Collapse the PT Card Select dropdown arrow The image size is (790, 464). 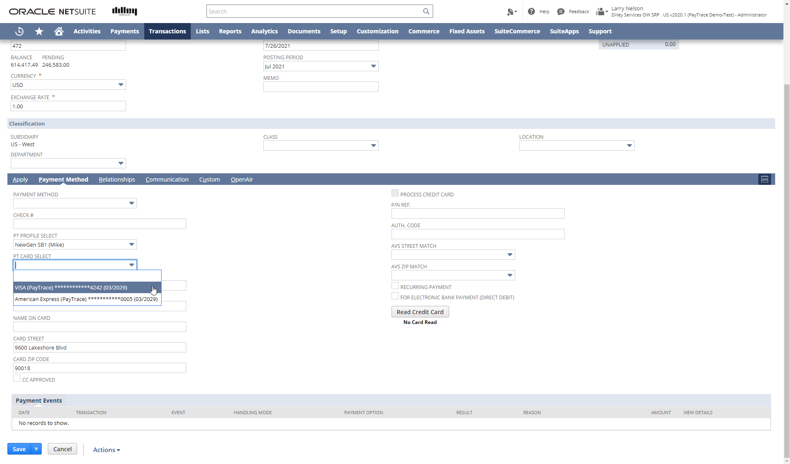[131, 265]
